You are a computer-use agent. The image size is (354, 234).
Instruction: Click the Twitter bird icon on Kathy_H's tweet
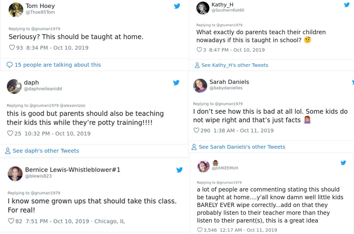click(x=347, y=5)
